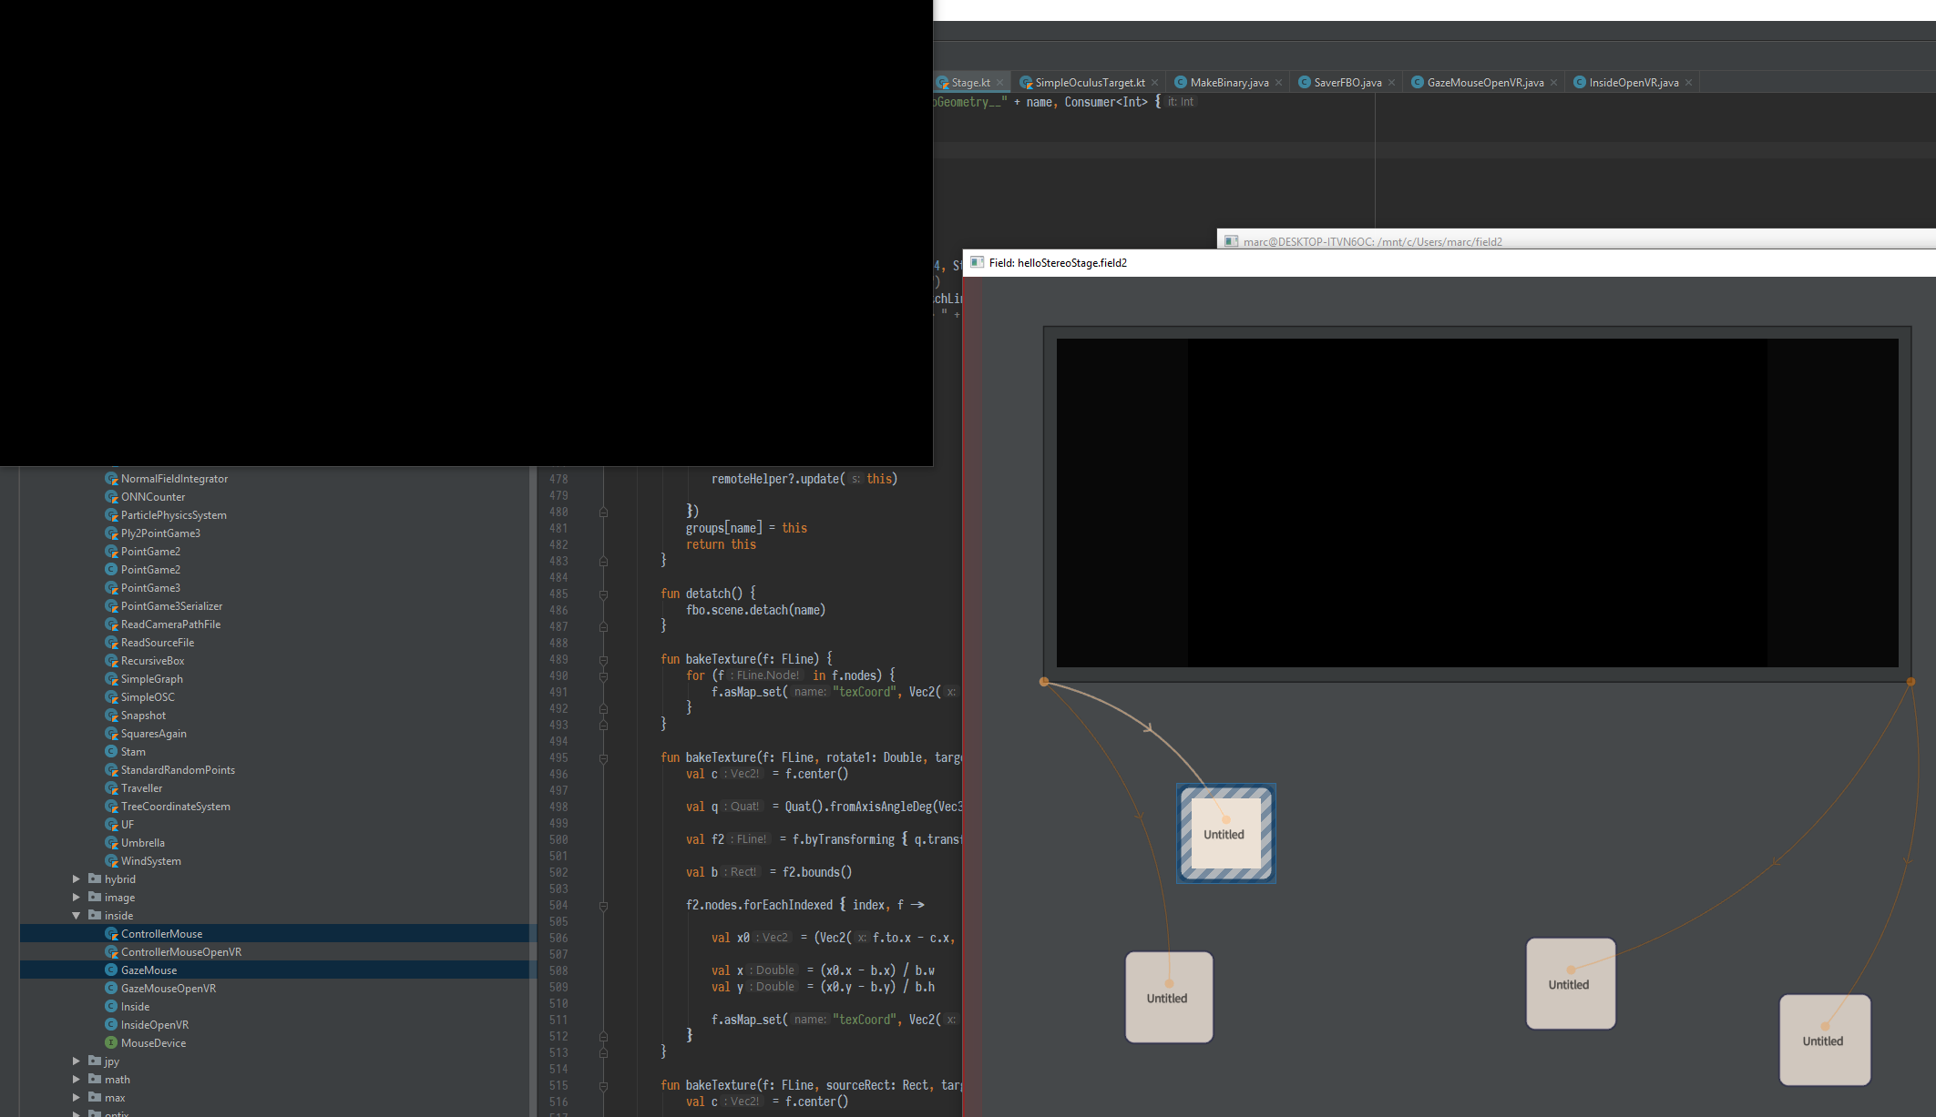Open the InsideOpenVR.java tab
Viewport: 1936px width, 1117px height.
click(x=1633, y=83)
